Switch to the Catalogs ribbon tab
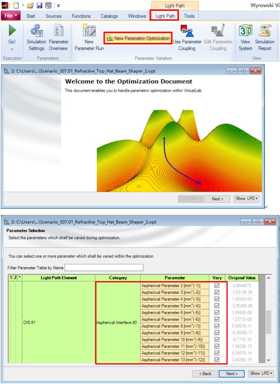This screenshot has width=280, height=384. coord(109,16)
